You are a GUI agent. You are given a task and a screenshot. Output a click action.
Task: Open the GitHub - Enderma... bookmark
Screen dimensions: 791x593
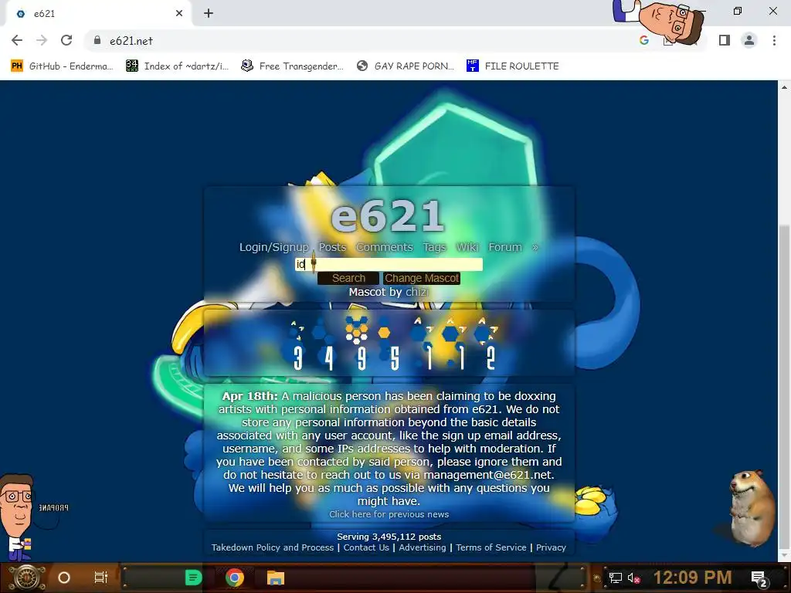point(62,66)
